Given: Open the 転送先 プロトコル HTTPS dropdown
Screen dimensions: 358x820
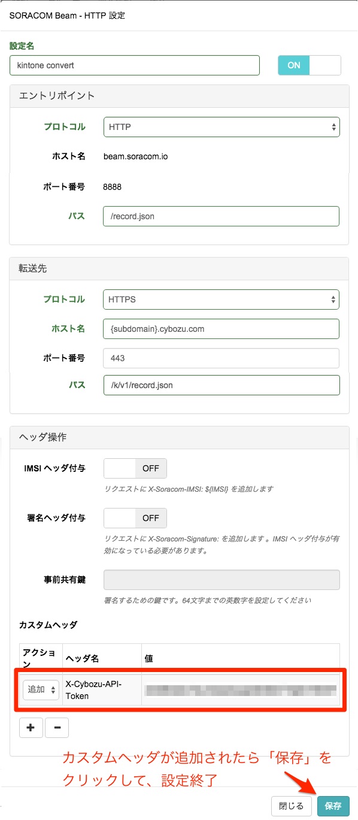Looking at the screenshot, I should coord(222,299).
